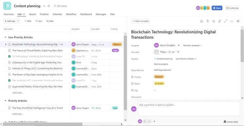Mark Cybersecurity in the Digital Age complete
Image resolution: width=244 pixels, height=126 pixels.
pos(9,62)
